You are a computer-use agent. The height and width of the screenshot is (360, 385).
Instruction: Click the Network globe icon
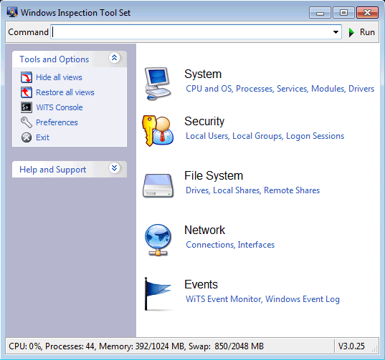click(x=158, y=240)
